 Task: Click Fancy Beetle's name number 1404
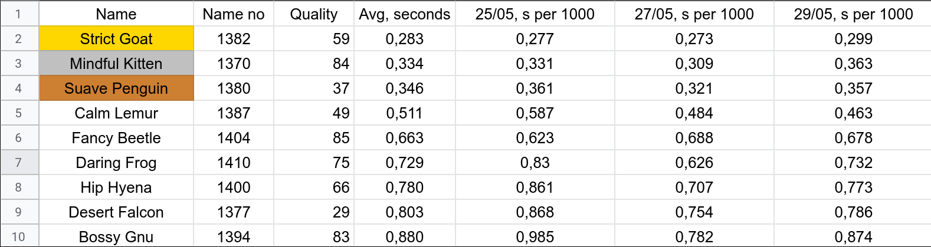pyautogui.click(x=234, y=138)
